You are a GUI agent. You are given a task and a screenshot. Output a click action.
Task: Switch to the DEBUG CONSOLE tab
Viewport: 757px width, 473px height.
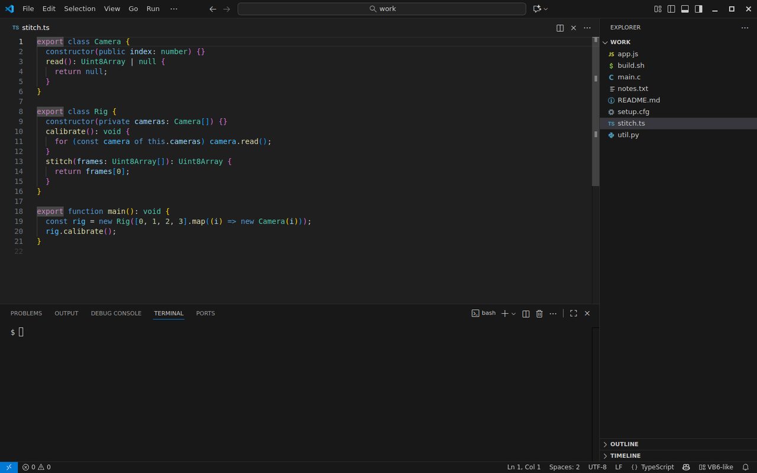[116, 313]
